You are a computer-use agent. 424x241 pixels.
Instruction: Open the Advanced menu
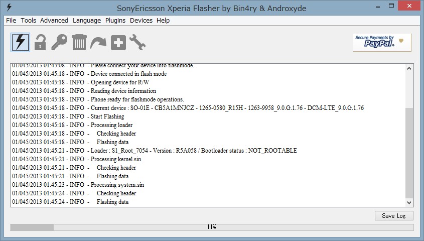tap(54, 21)
